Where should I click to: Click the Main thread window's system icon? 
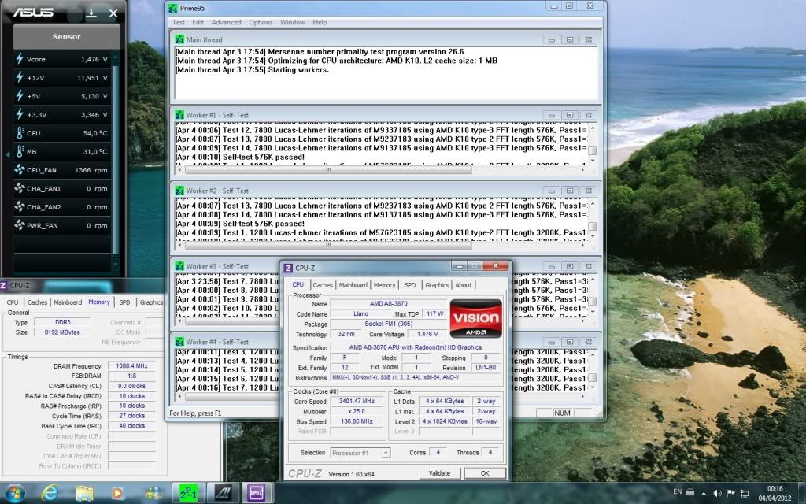pos(179,39)
